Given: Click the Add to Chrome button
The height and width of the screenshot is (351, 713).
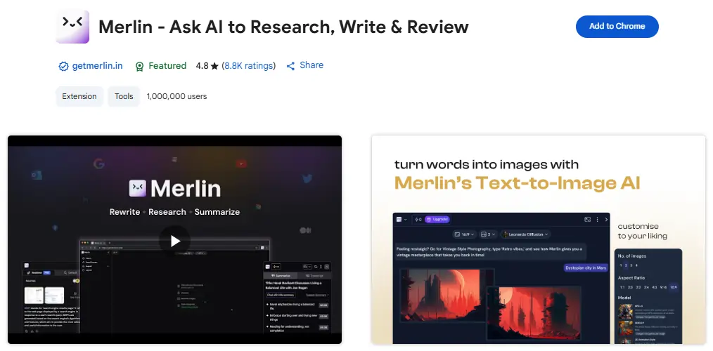Looking at the screenshot, I should 617,27.
